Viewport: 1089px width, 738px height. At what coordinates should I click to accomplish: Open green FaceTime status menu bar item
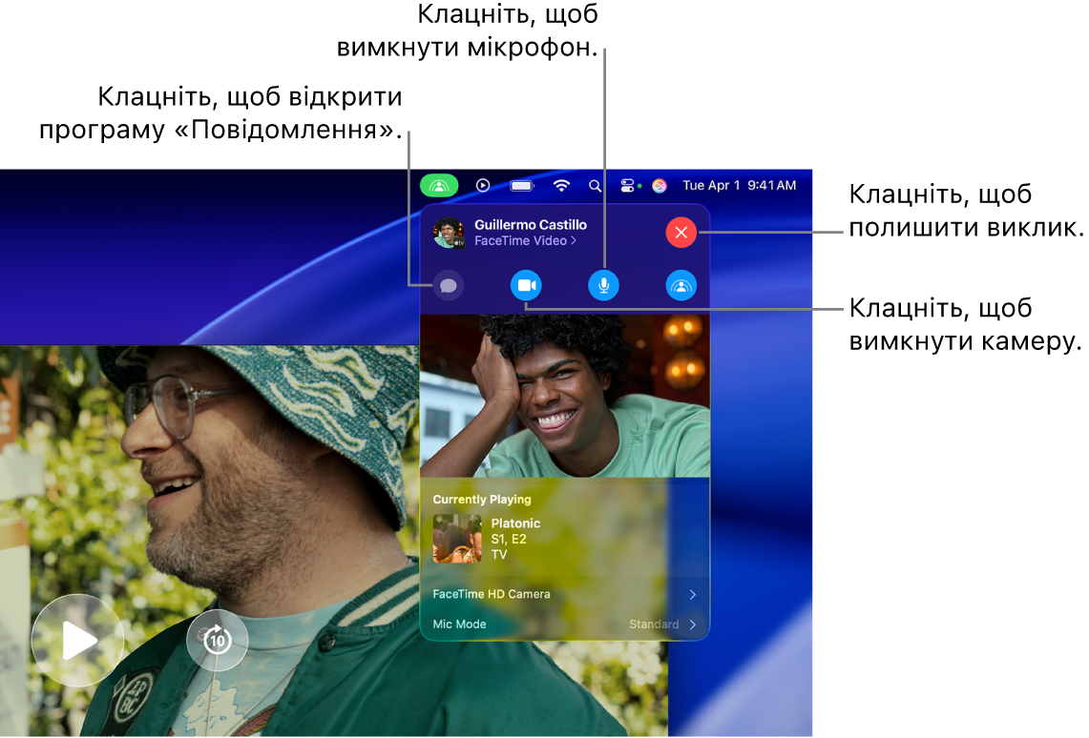tap(439, 185)
